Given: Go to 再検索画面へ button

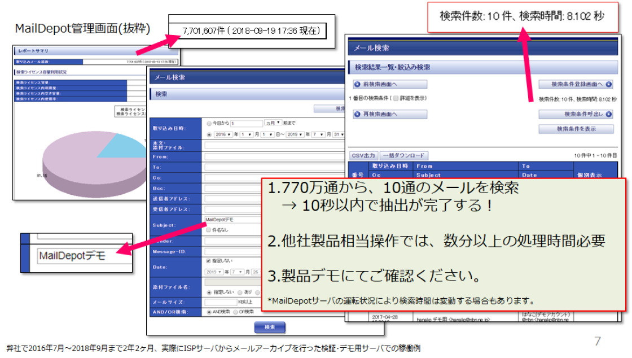Looking at the screenshot, I should tap(390, 114).
